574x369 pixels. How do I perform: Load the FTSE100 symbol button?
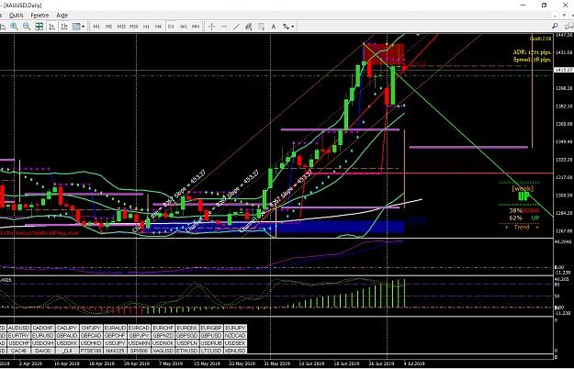pyautogui.click(x=91, y=351)
